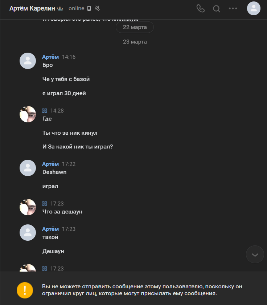Start a voice call with Артём Карелин
Screen dimensions: 267x305
point(200,9)
